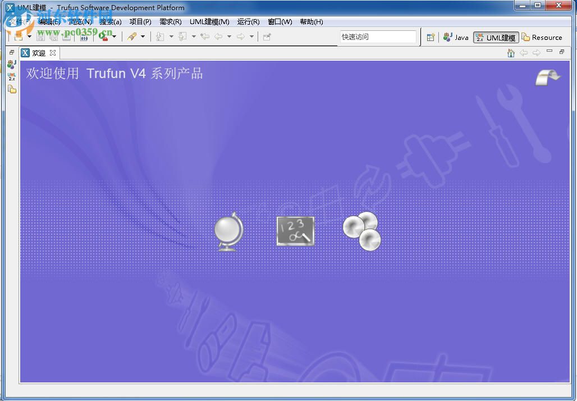This screenshot has width=577, height=401.
Task: Close the 欢迎 tab
Action: pyautogui.click(x=53, y=53)
